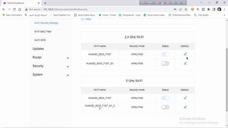Show more bookmarks overflow chevron
The height and width of the screenshot is (128, 228).
(224, 15)
